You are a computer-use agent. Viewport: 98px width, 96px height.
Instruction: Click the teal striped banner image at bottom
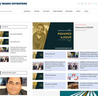pyautogui.click(x=79, y=93)
